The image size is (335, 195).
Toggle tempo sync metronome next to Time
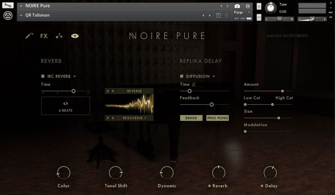click(194, 84)
